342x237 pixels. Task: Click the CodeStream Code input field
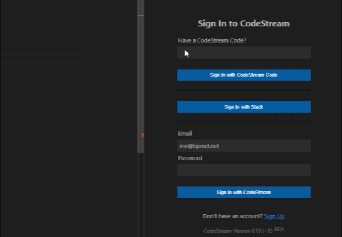[x=244, y=53]
